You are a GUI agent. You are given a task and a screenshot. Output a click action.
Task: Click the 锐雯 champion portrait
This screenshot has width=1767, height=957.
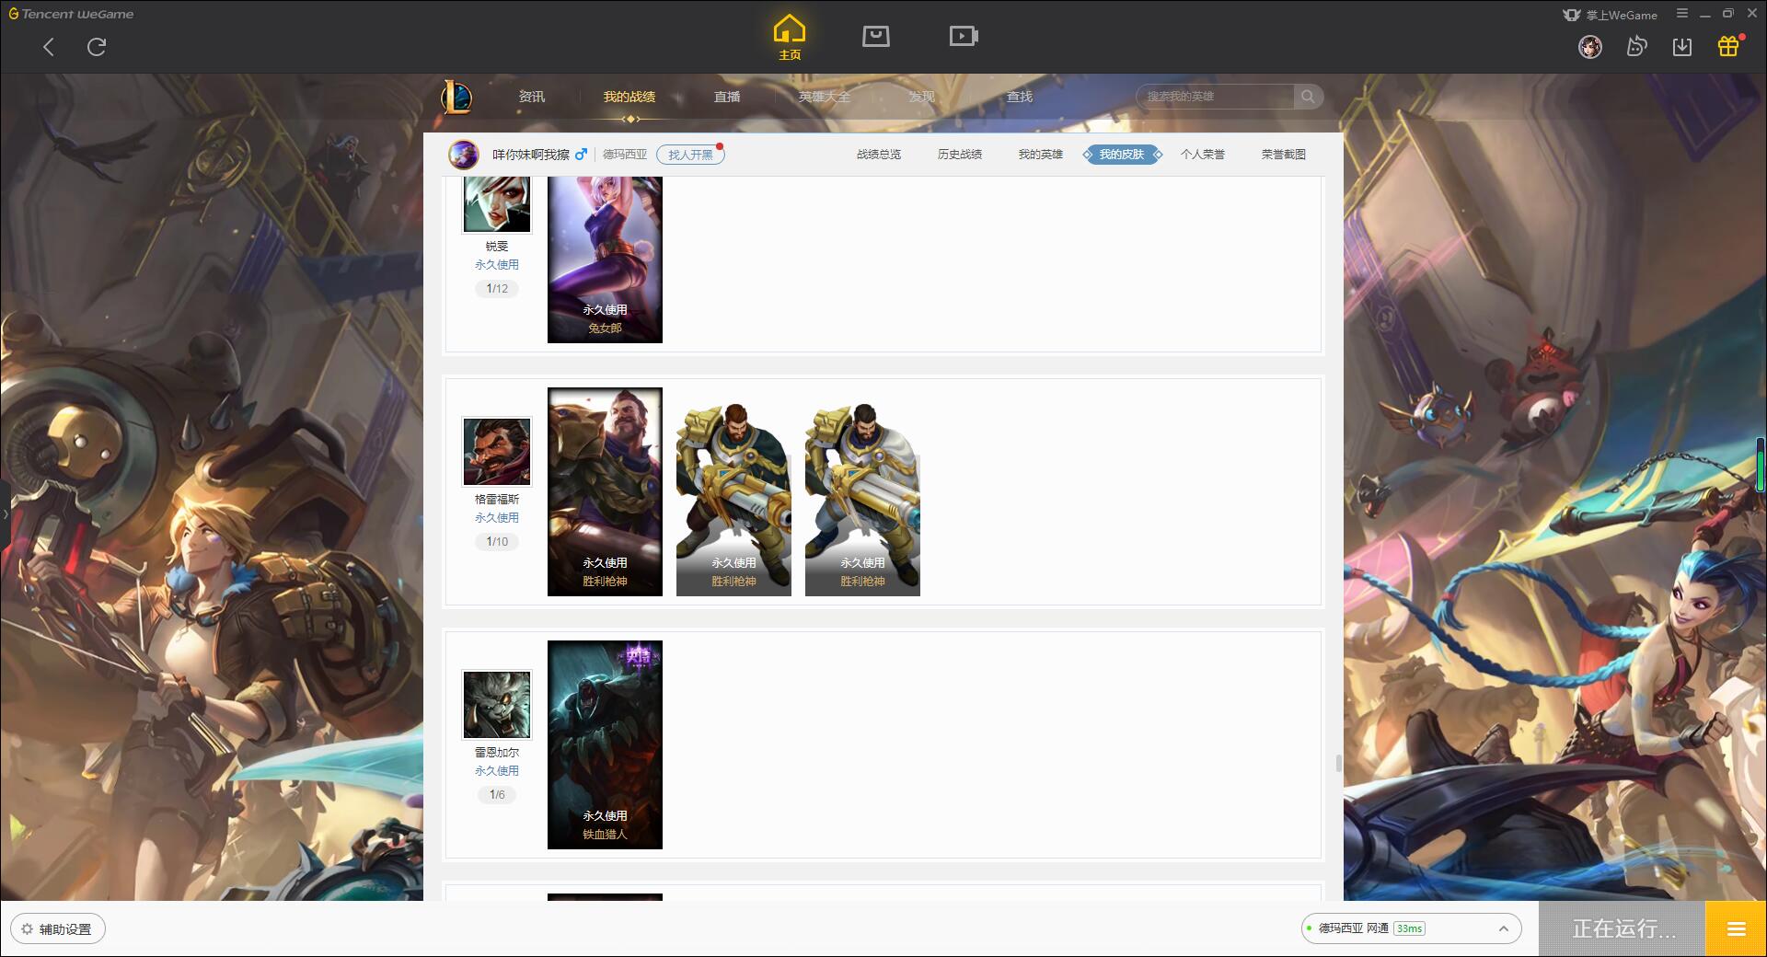[497, 204]
